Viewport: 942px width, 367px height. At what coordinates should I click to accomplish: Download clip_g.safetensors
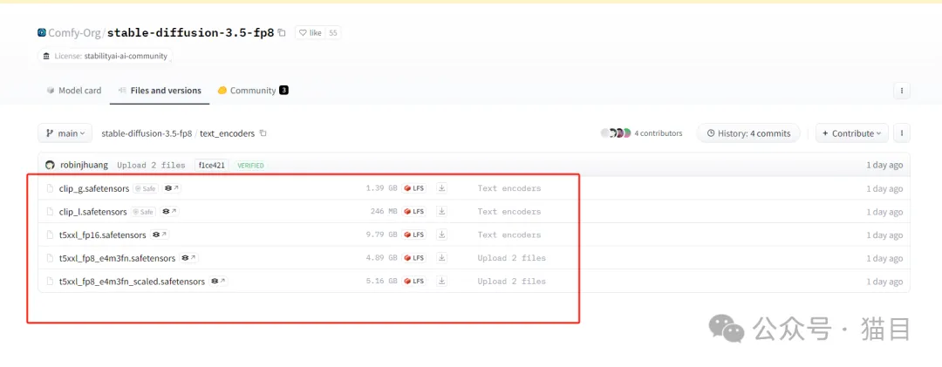pyautogui.click(x=441, y=188)
